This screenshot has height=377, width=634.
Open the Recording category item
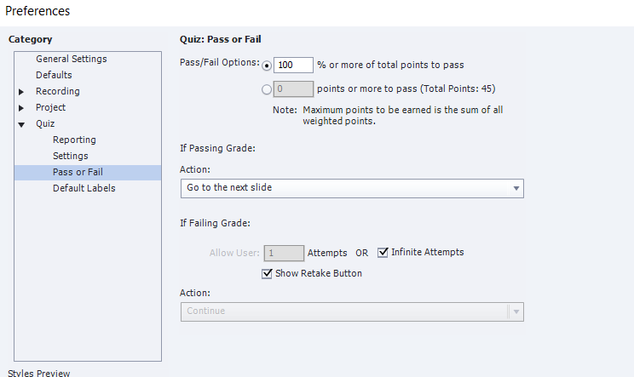(58, 91)
